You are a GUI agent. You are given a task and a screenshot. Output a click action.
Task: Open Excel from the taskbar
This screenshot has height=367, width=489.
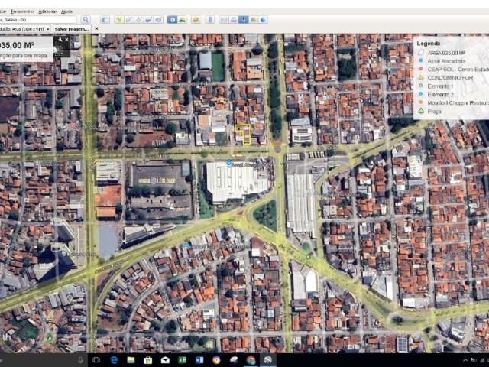pyautogui.click(x=182, y=360)
